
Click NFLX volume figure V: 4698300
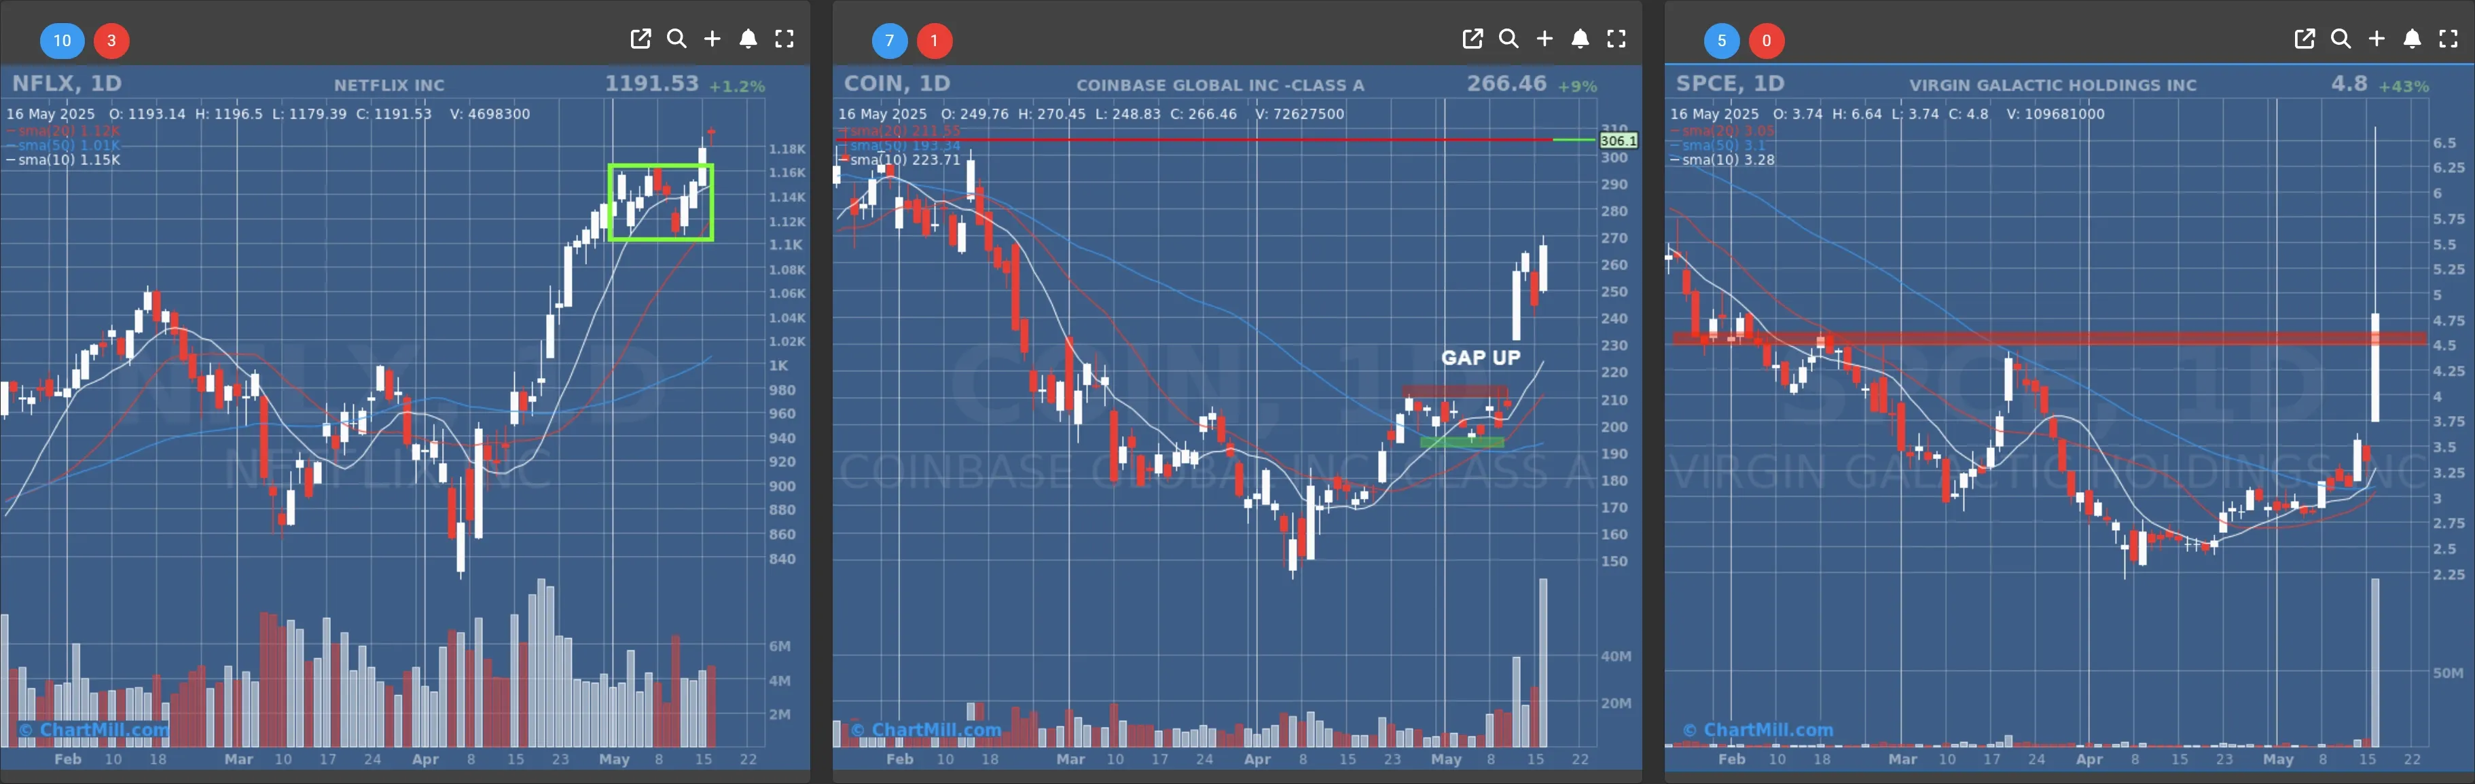click(490, 113)
